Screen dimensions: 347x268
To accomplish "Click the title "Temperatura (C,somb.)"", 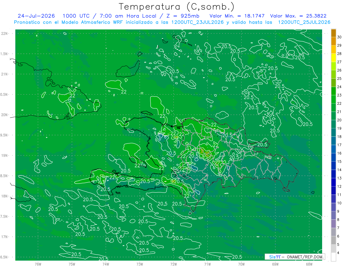I will coord(177,7).
